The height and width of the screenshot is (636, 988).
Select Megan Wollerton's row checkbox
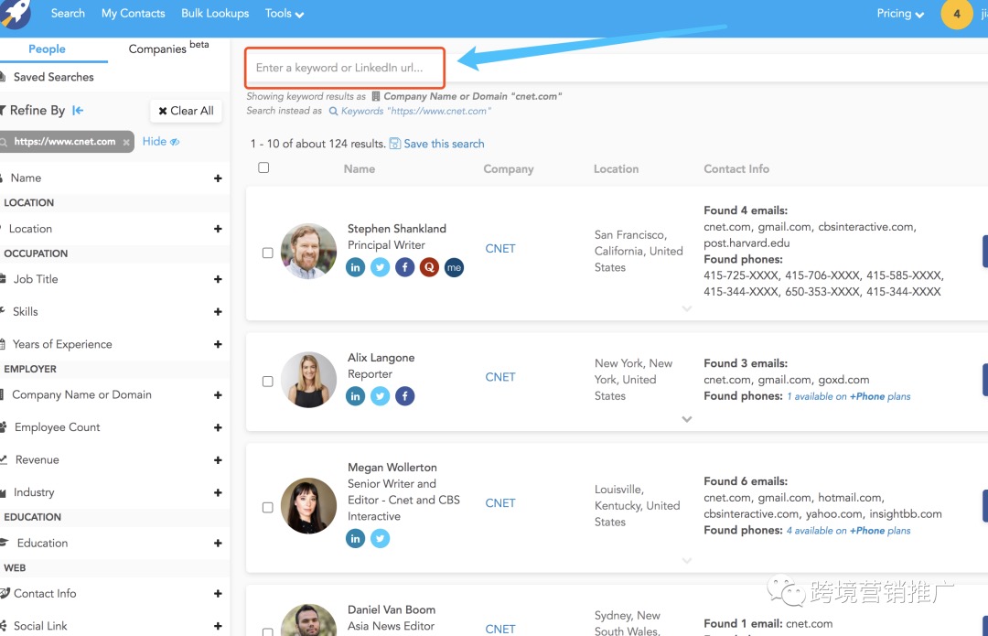point(268,507)
